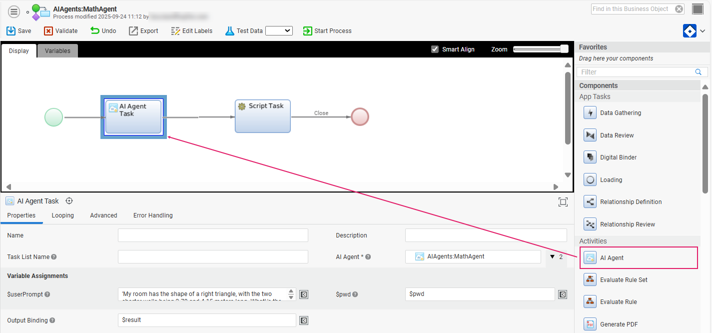The image size is (712, 333).
Task: Select the Digital Binder component
Action: [x=618, y=157]
